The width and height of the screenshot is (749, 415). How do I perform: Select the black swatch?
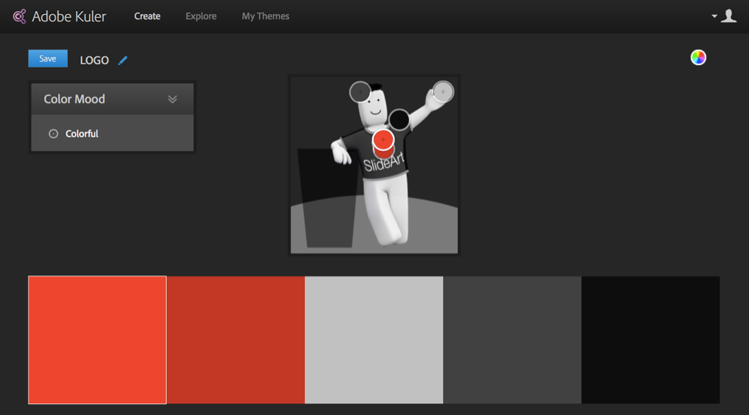point(650,340)
